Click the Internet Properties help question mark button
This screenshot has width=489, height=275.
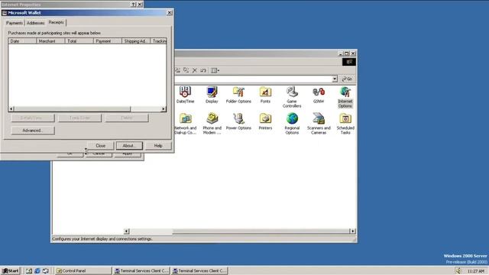tap(134, 5)
